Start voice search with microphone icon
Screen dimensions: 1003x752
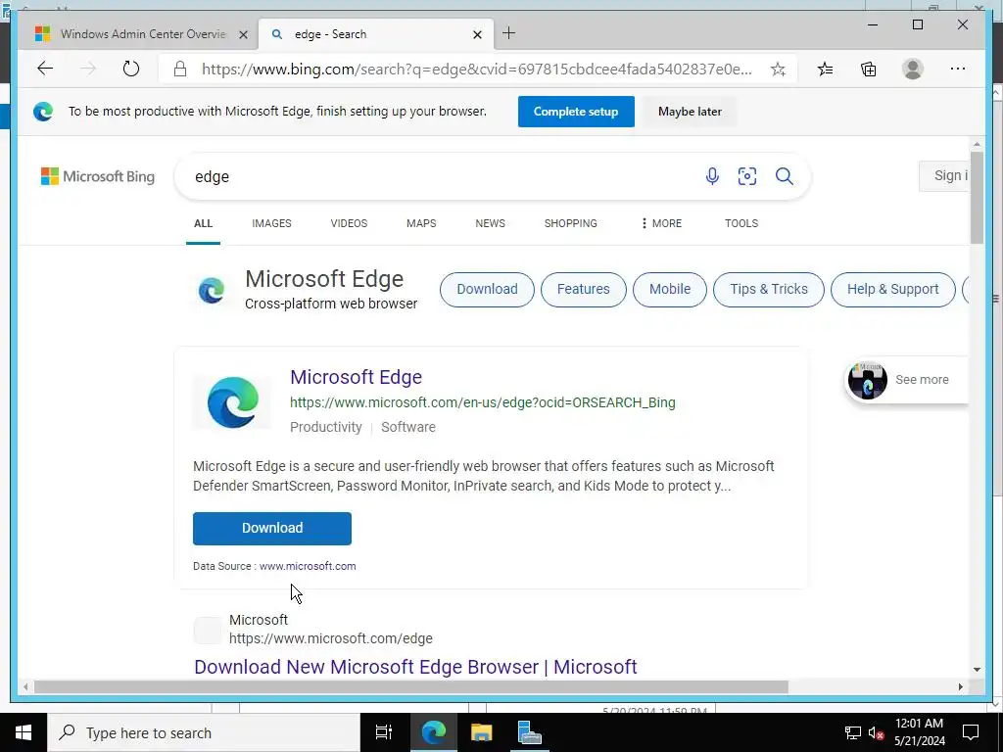[x=712, y=176]
